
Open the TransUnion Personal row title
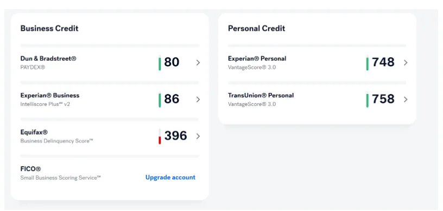pyautogui.click(x=261, y=95)
